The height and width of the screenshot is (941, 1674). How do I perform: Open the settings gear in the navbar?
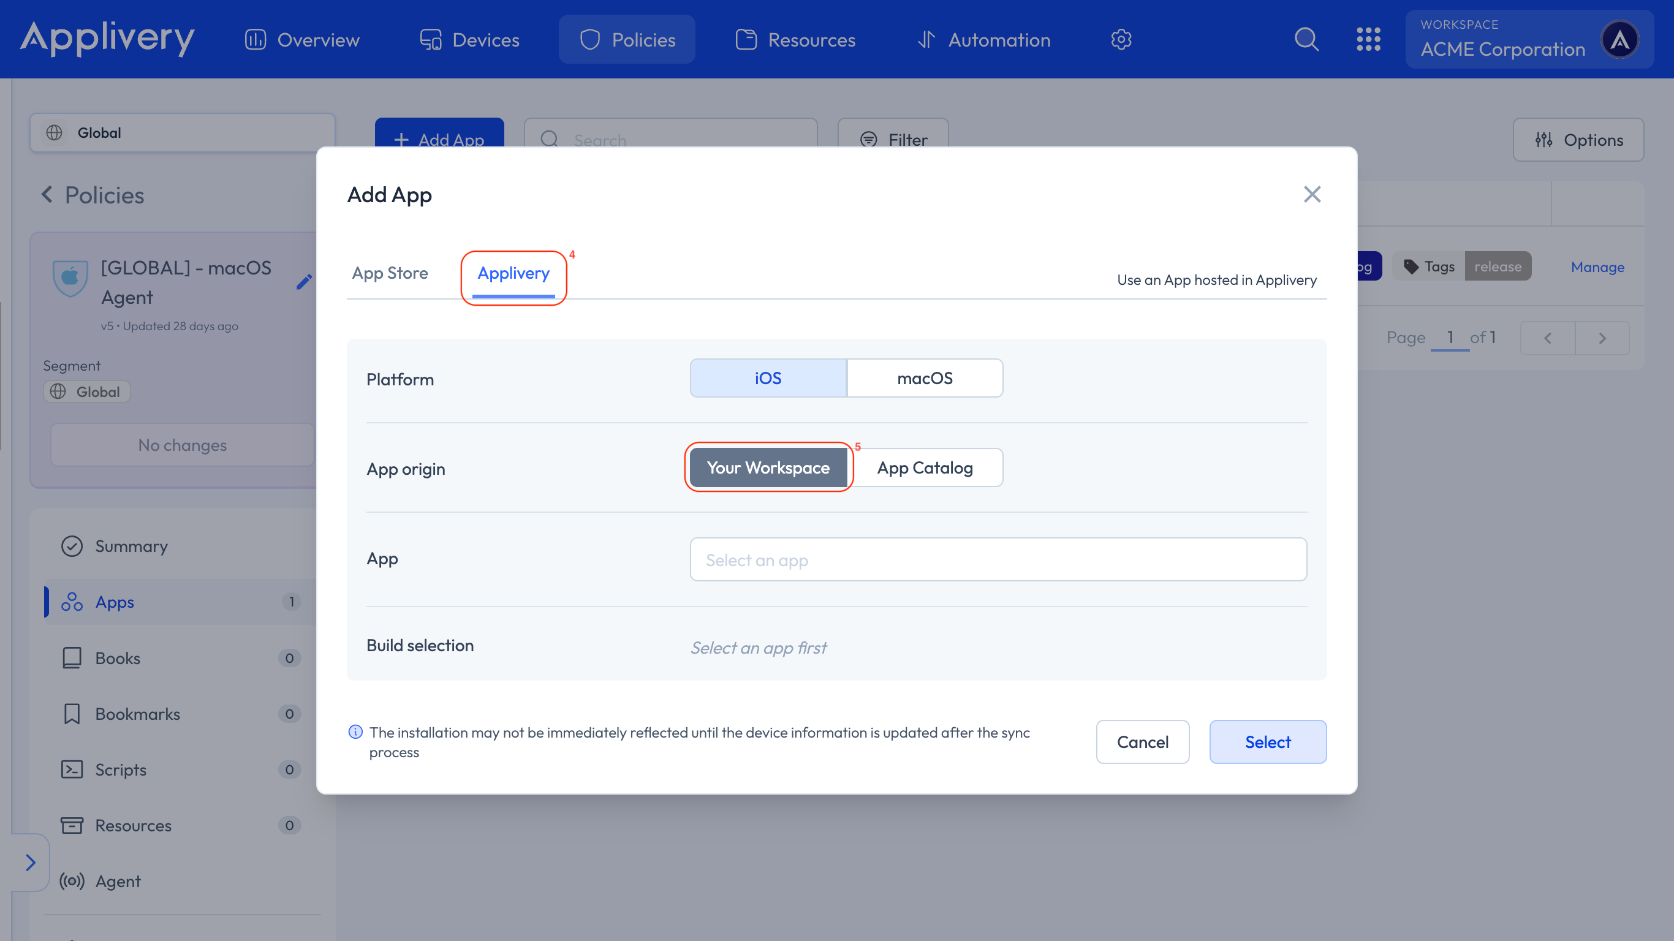pyautogui.click(x=1120, y=39)
